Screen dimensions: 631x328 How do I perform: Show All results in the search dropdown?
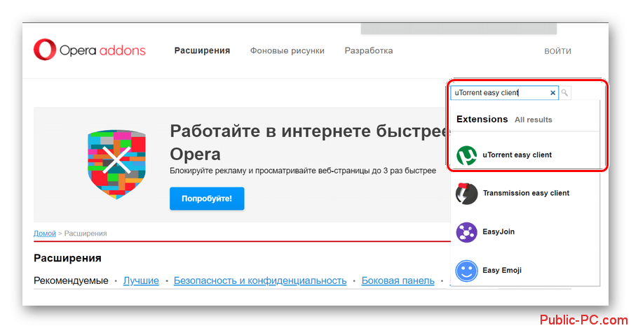coord(533,120)
